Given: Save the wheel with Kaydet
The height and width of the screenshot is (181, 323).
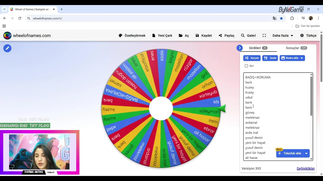Looking at the screenshot, I should pos(204,35).
